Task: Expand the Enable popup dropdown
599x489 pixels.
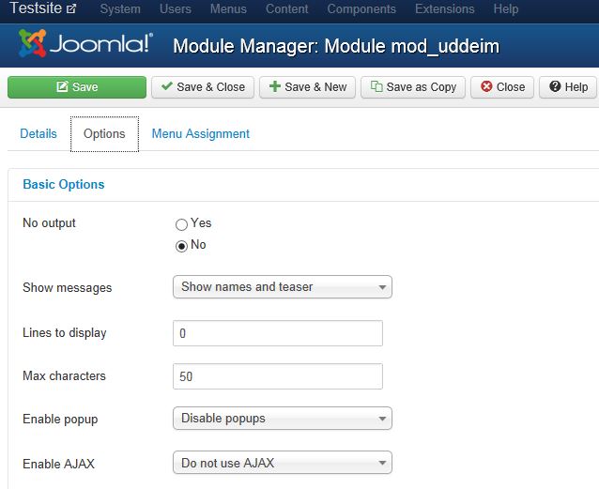Action: tap(283, 419)
